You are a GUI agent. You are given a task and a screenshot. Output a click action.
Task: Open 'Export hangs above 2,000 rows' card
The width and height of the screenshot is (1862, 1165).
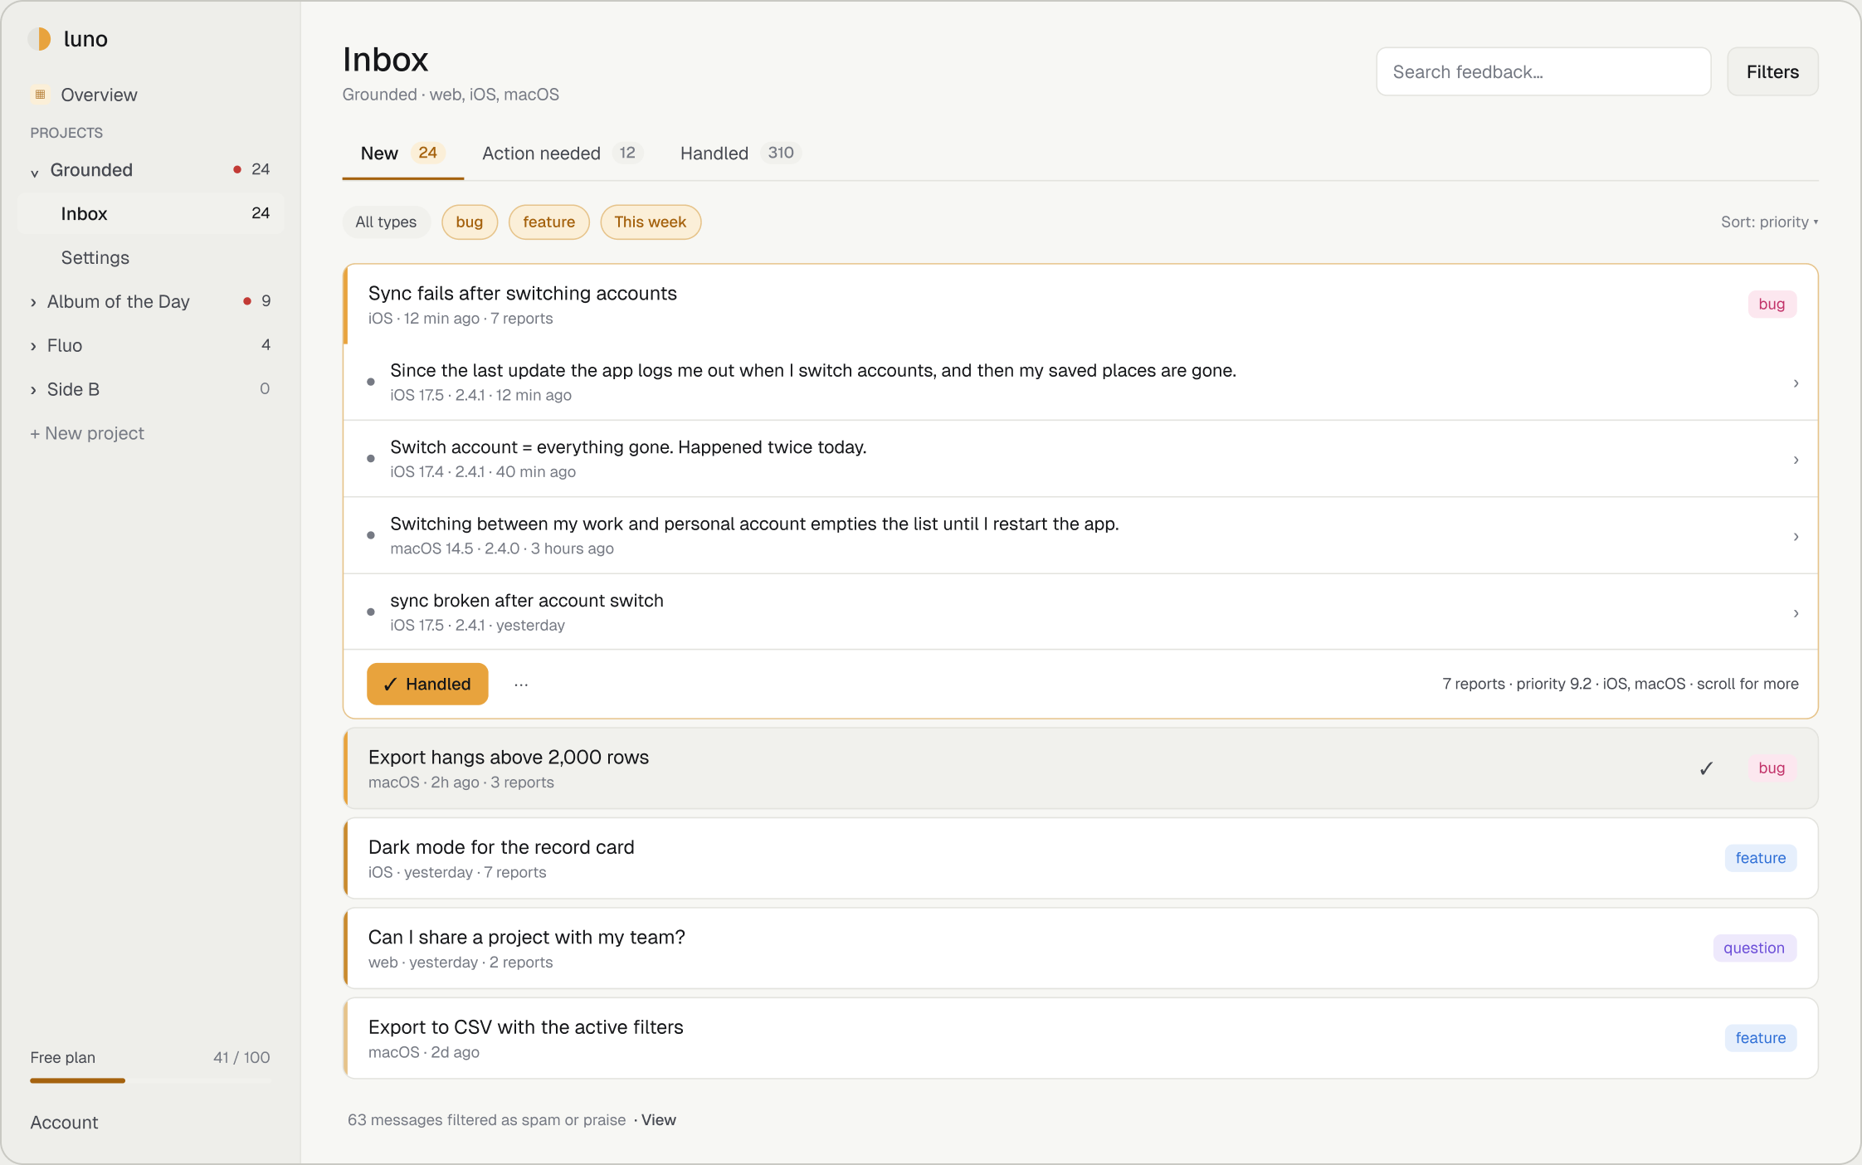(1080, 768)
